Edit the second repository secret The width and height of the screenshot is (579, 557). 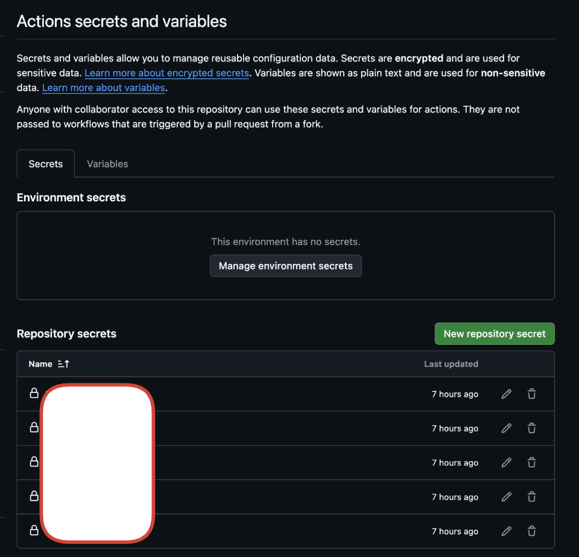pyautogui.click(x=507, y=429)
